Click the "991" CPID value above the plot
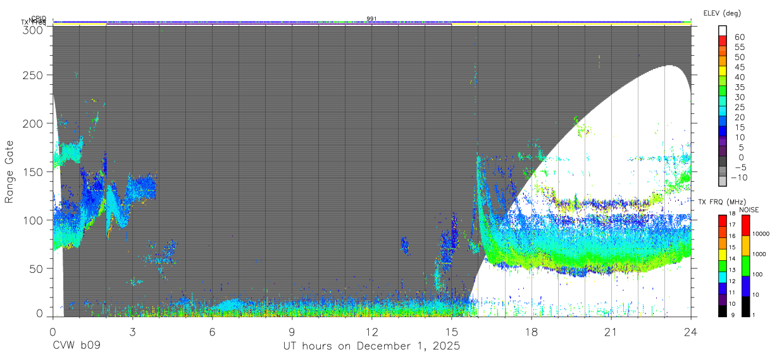Image resolution: width=777 pixels, height=359 pixels. pyautogui.click(x=372, y=19)
